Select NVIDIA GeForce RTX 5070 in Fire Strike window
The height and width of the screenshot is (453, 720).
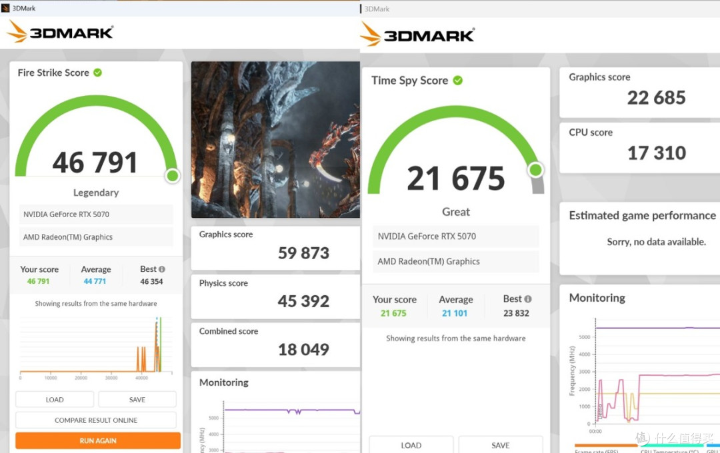(96, 215)
